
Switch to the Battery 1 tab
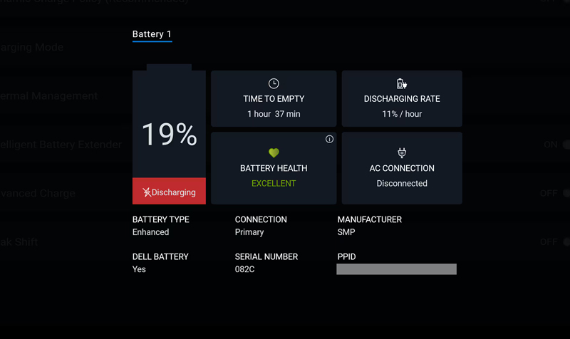tap(152, 34)
